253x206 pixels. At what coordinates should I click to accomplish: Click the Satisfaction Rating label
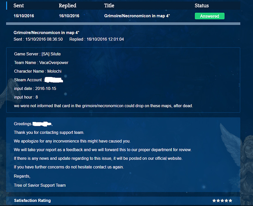pos(32,201)
